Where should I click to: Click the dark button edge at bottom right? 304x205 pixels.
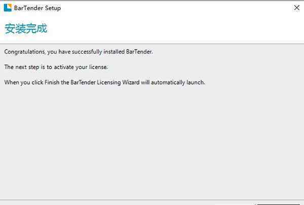(278, 204)
